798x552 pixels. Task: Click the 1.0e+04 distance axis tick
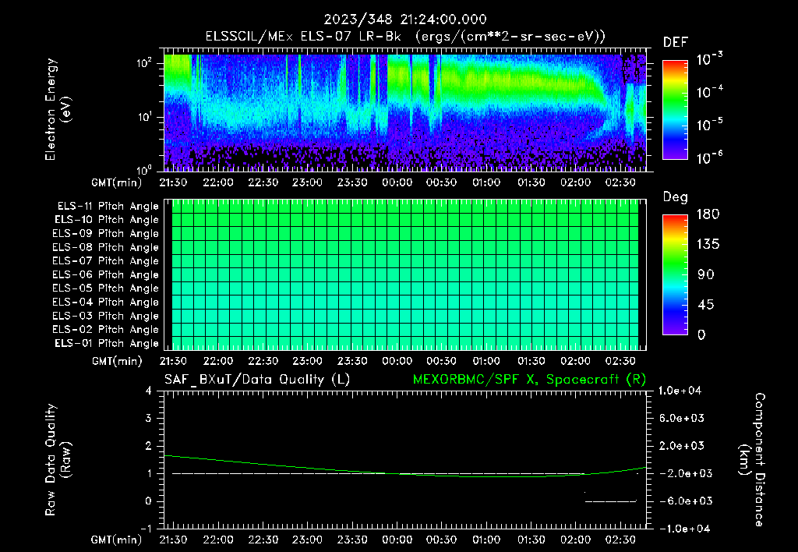pos(680,391)
